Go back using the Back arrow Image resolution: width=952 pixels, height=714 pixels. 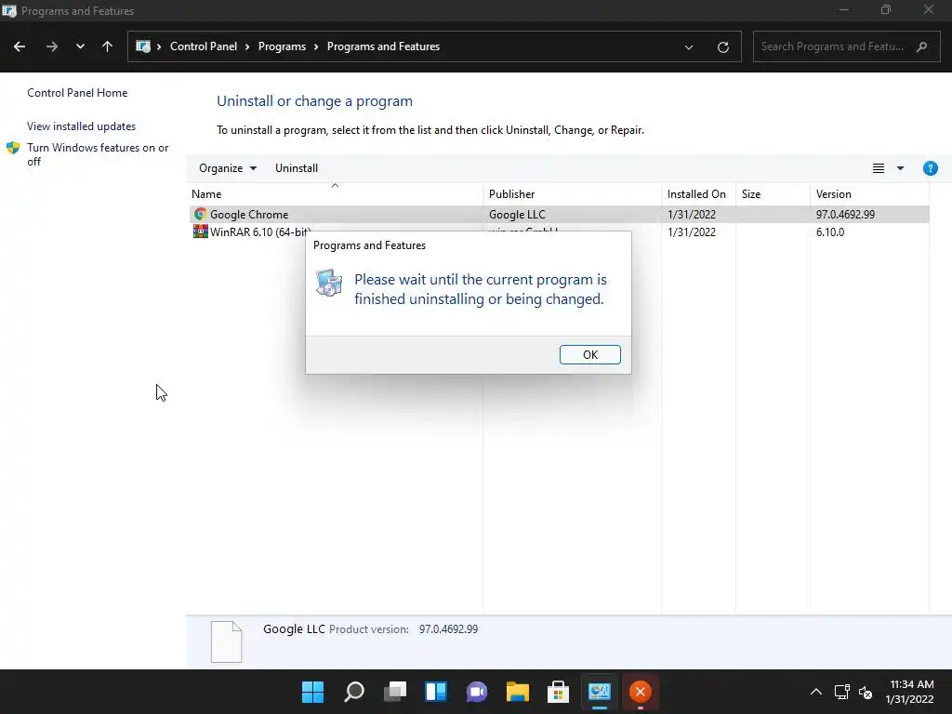point(20,46)
